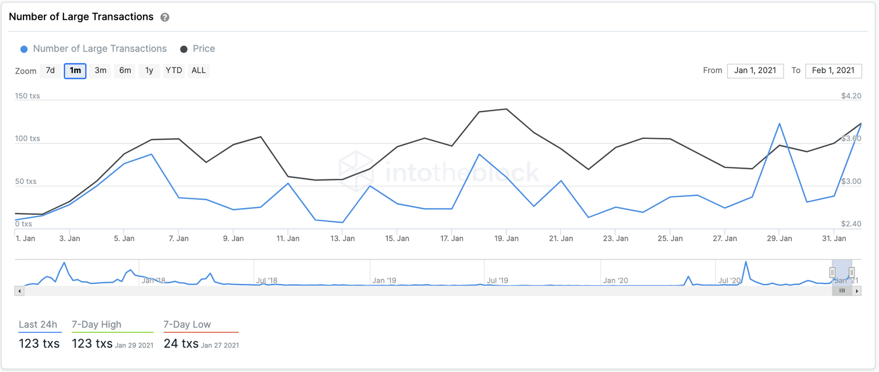Screen dimensions: 879x372
Task: Click the navigator range slider selection
Action: pyautogui.click(x=842, y=273)
